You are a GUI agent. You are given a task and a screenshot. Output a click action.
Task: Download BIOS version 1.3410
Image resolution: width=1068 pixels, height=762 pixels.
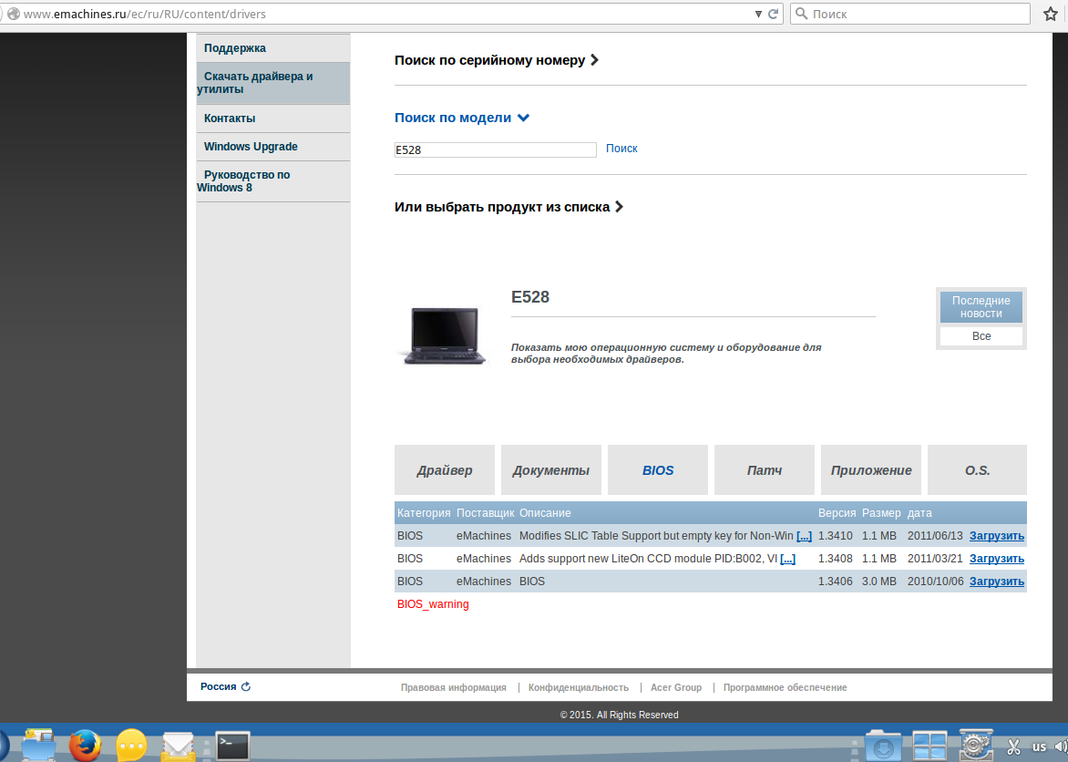click(x=997, y=536)
